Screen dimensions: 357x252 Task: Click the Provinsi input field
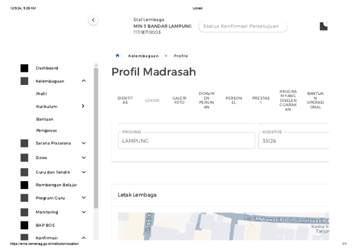pos(186,141)
